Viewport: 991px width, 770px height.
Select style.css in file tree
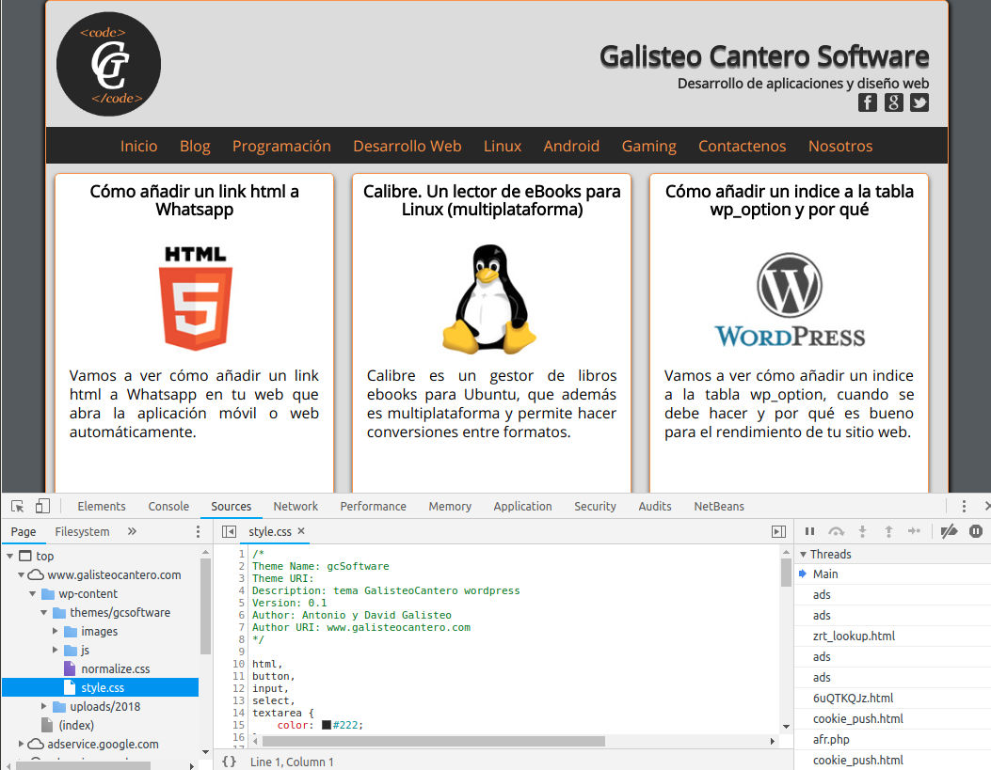coord(101,687)
